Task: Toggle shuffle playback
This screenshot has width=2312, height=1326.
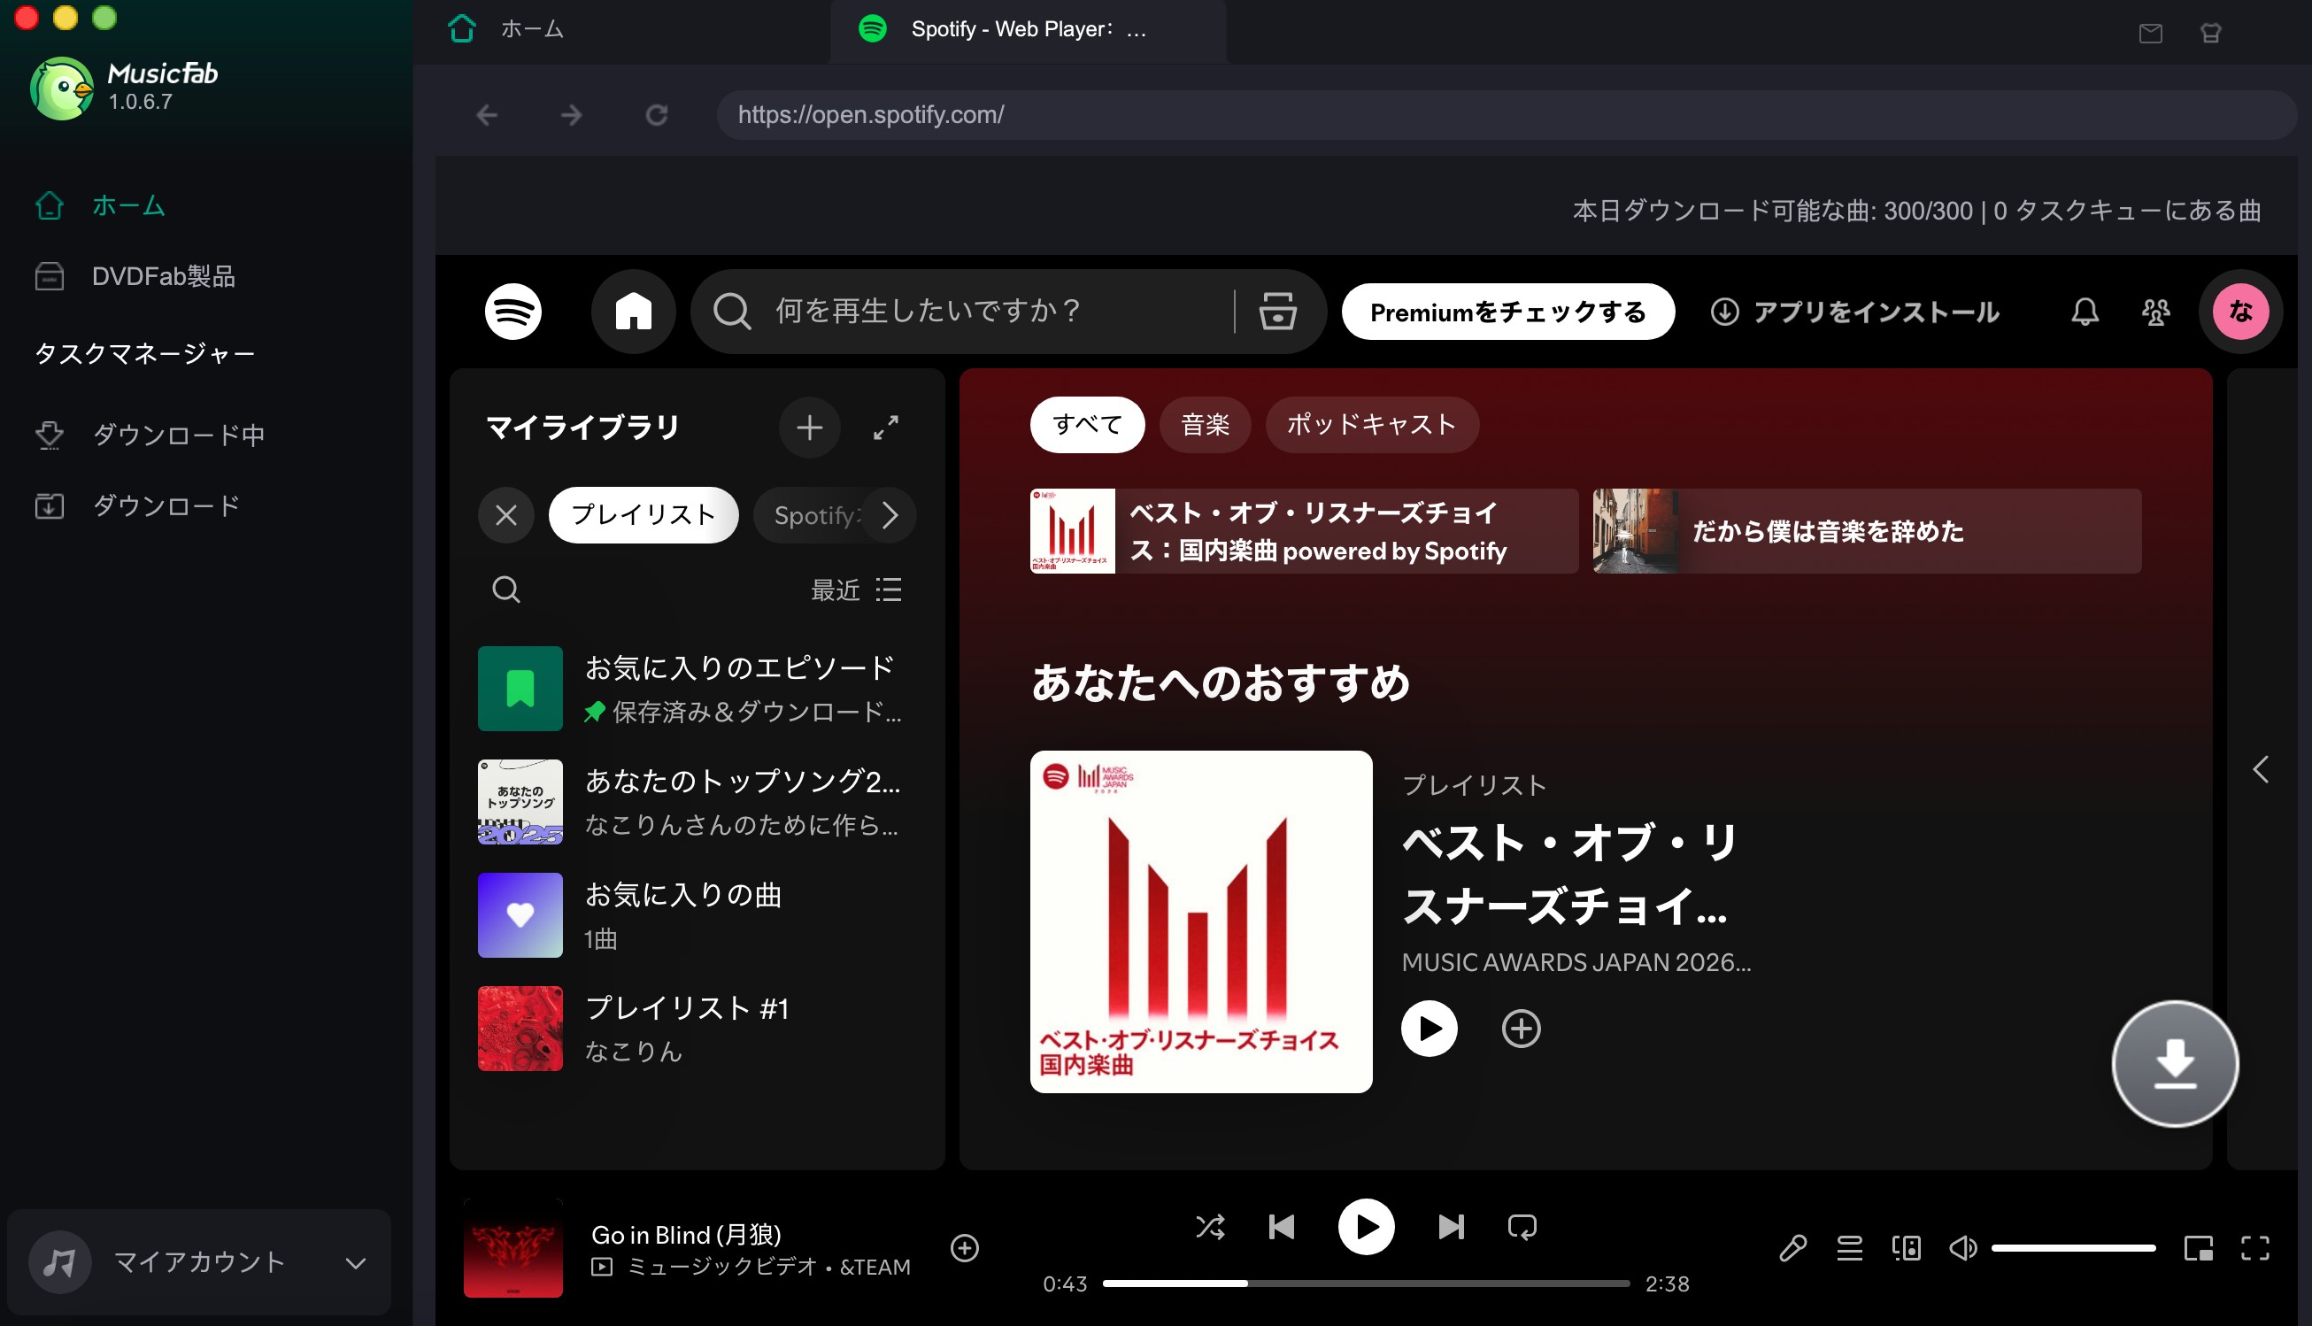Action: 1210,1227
